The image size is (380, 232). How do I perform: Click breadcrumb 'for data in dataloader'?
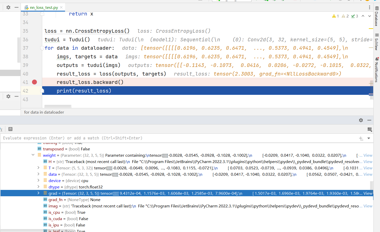click(x=44, y=112)
